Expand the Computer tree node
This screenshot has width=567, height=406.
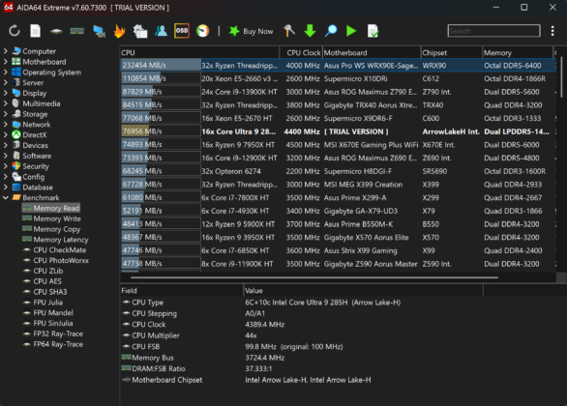click(6, 51)
